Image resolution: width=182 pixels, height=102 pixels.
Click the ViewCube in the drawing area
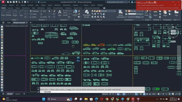[x=173, y=32]
